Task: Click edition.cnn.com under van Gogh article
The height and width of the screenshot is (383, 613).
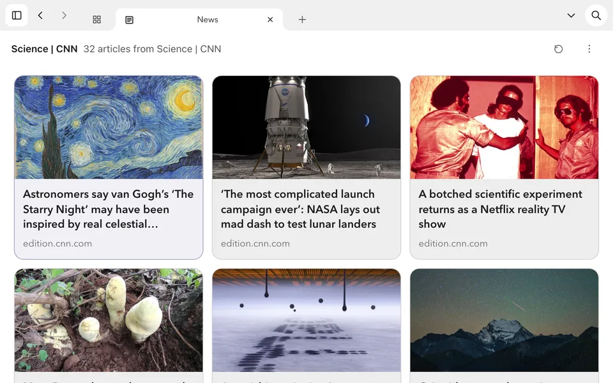Action: coord(57,243)
